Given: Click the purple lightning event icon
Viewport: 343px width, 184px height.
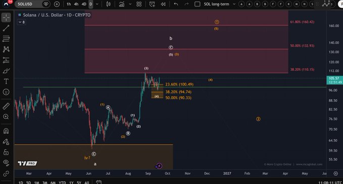Looking at the screenshot, I should (159, 166).
